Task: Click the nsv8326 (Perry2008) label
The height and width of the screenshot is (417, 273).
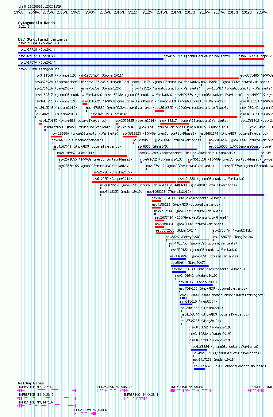Action: (x=183, y=237)
